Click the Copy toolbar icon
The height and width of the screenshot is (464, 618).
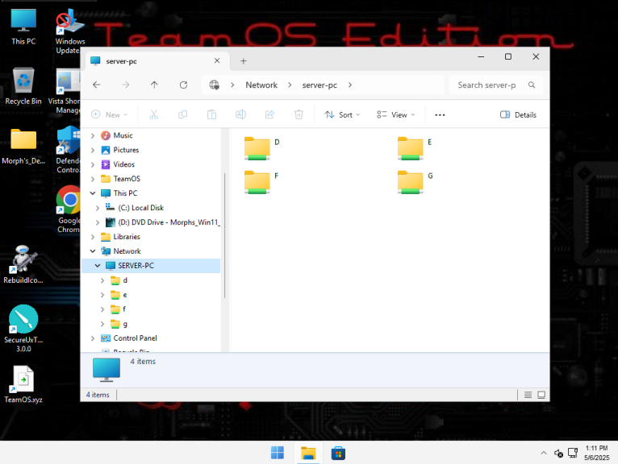tap(182, 114)
